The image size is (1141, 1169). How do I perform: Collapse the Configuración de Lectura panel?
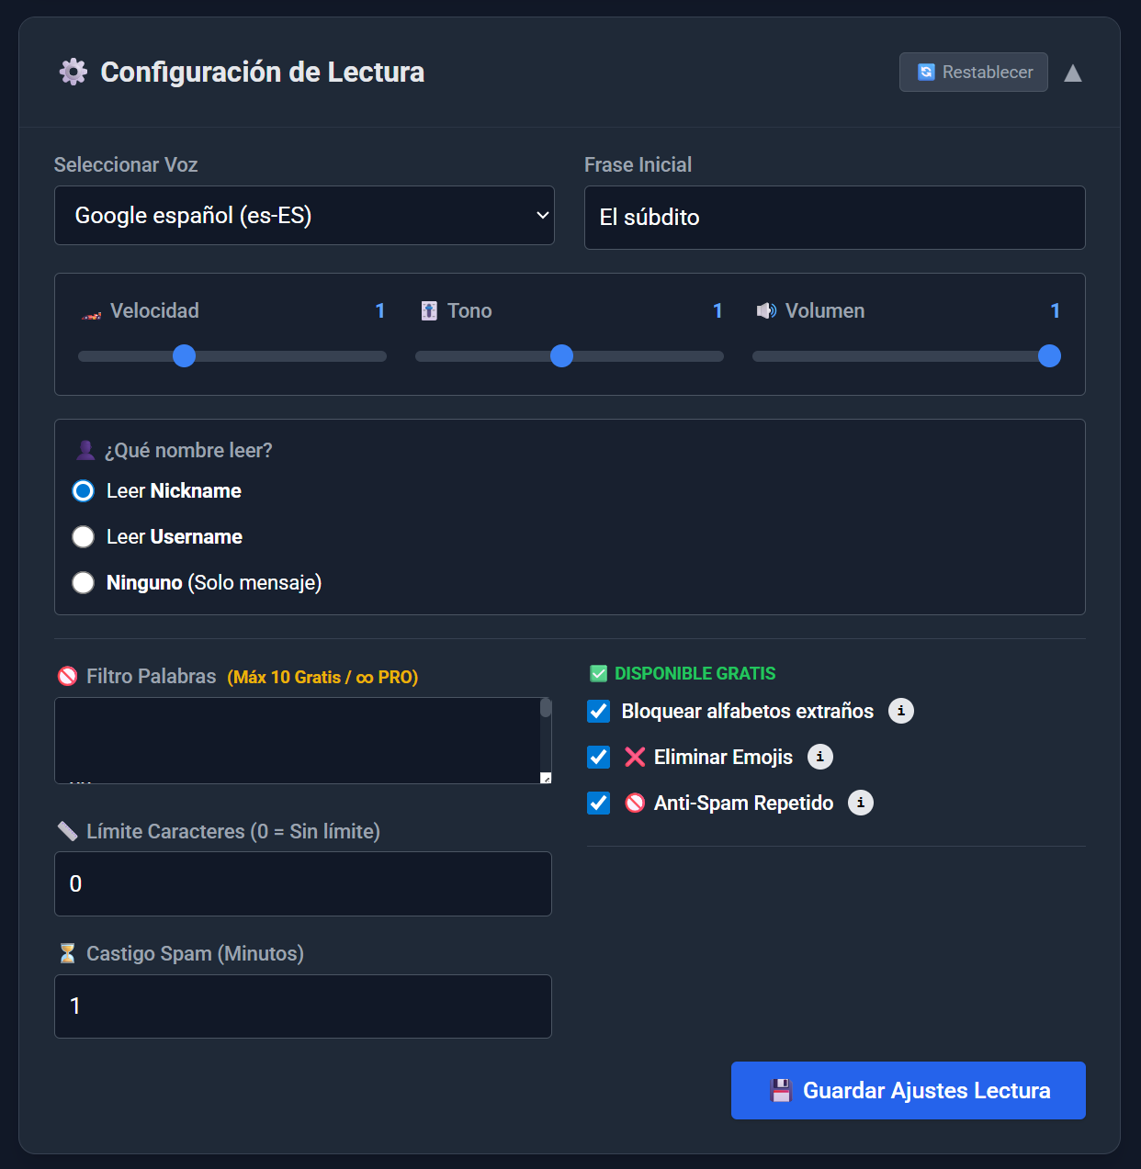pyautogui.click(x=1072, y=73)
